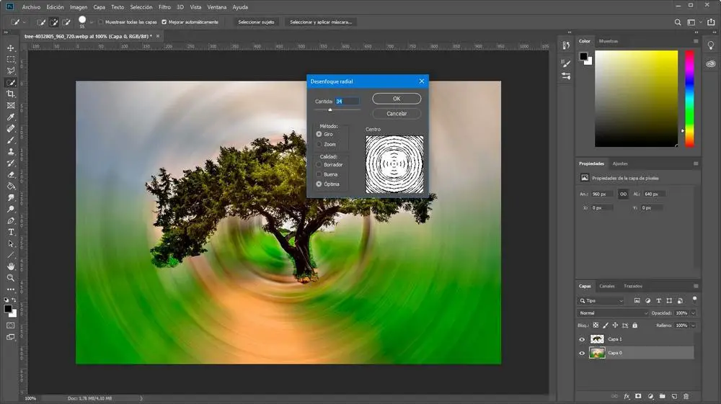Pick the Eyedropper tool
Viewport: 721px width, 404px height.
click(x=11, y=117)
